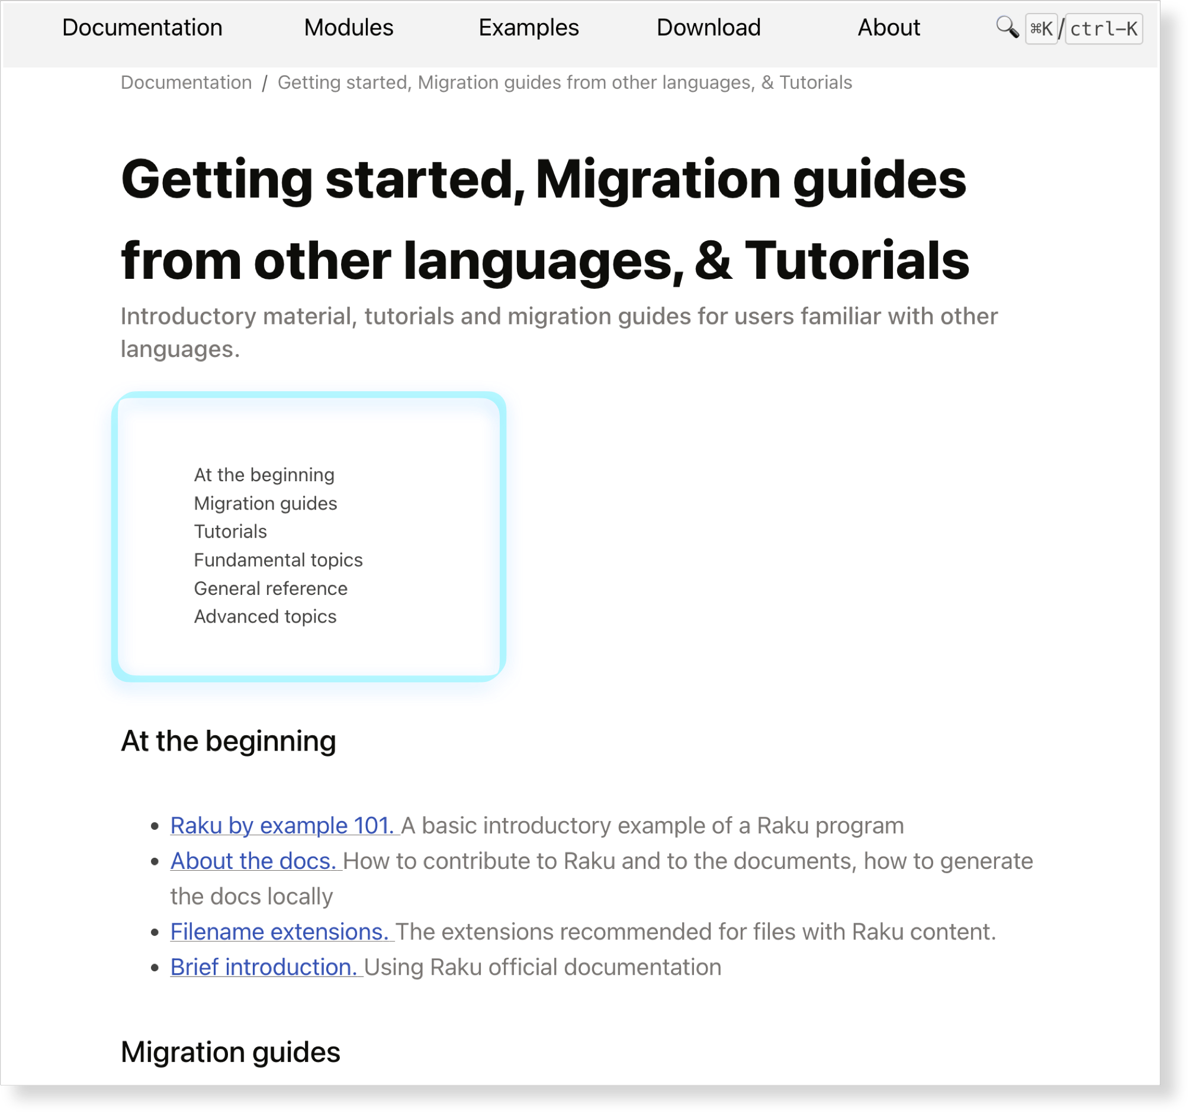1189x1114 pixels.
Task: Click 'A basic introductory example' description text
Action: click(x=653, y=826)
